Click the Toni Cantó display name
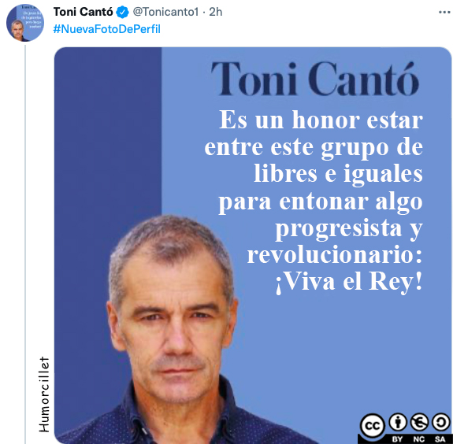The image size is (453, 444). coord(84,12)
